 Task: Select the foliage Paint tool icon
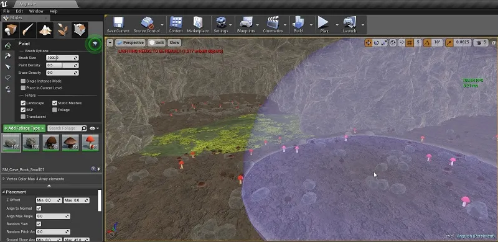8,45
